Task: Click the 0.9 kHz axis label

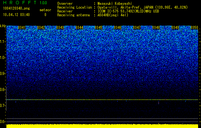Action: (3, 74)
